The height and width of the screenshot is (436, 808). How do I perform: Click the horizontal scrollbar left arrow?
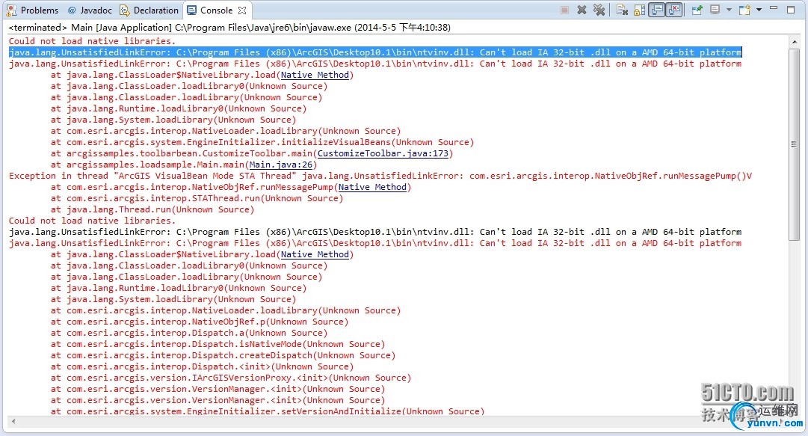(13, 422)
